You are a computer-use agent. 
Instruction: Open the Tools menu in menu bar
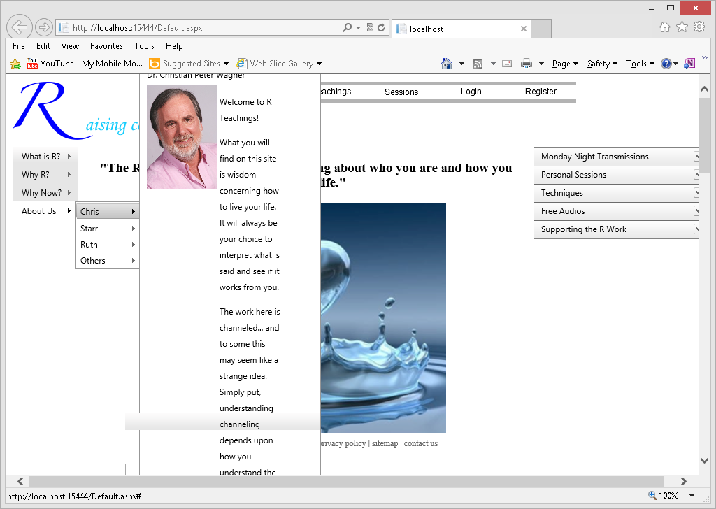(144, 46)
